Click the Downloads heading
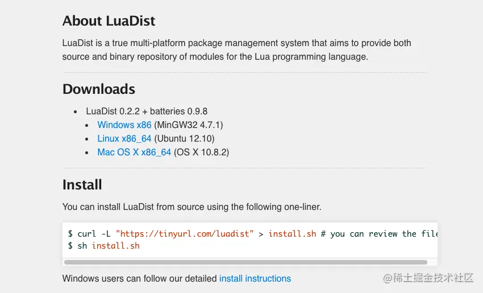 [x=98, y=89]
